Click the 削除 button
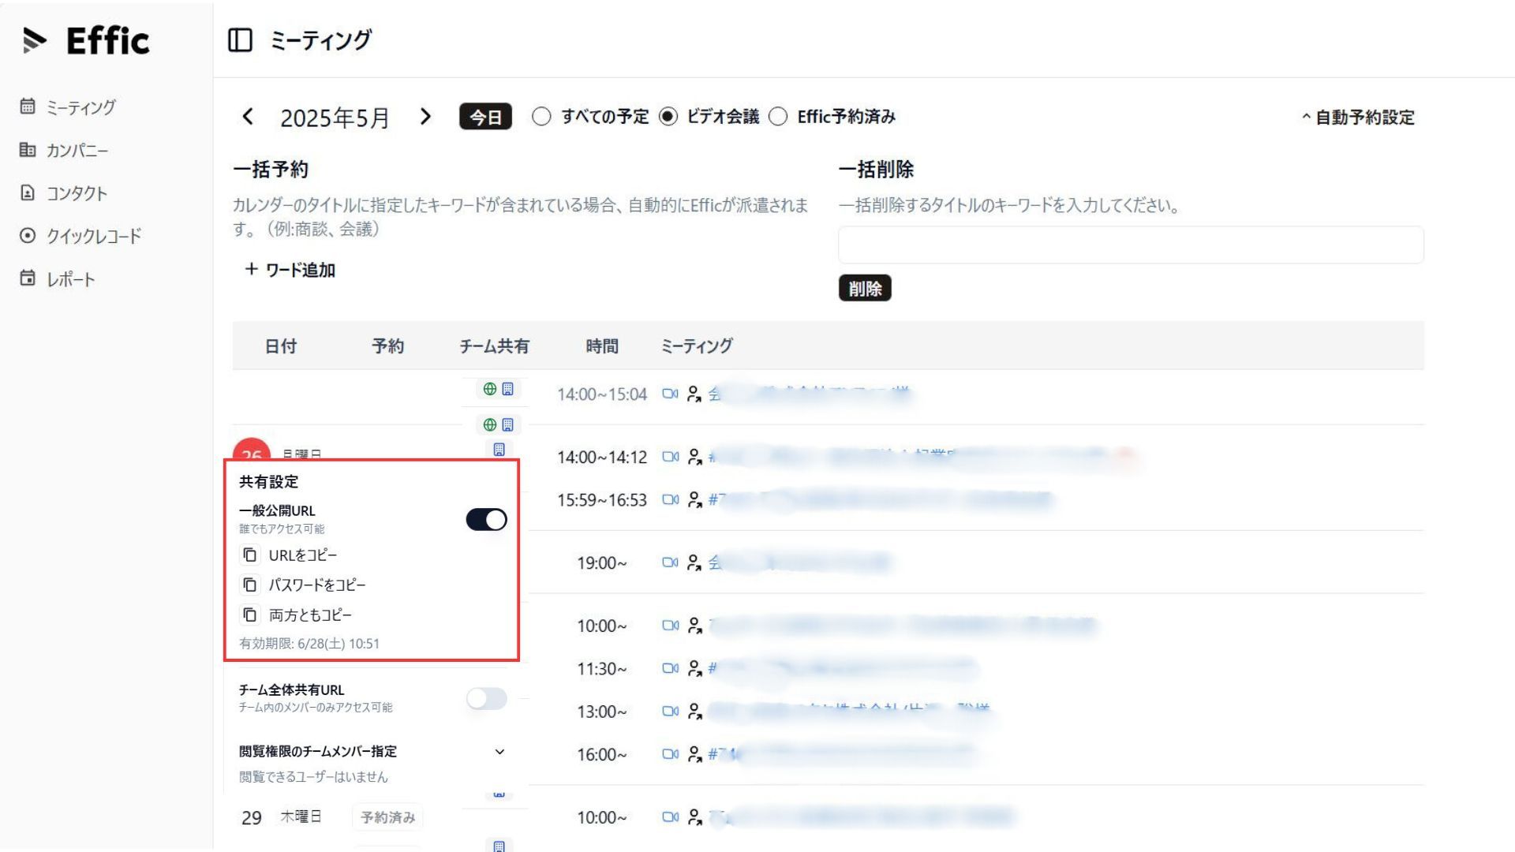 click(865, 288)
